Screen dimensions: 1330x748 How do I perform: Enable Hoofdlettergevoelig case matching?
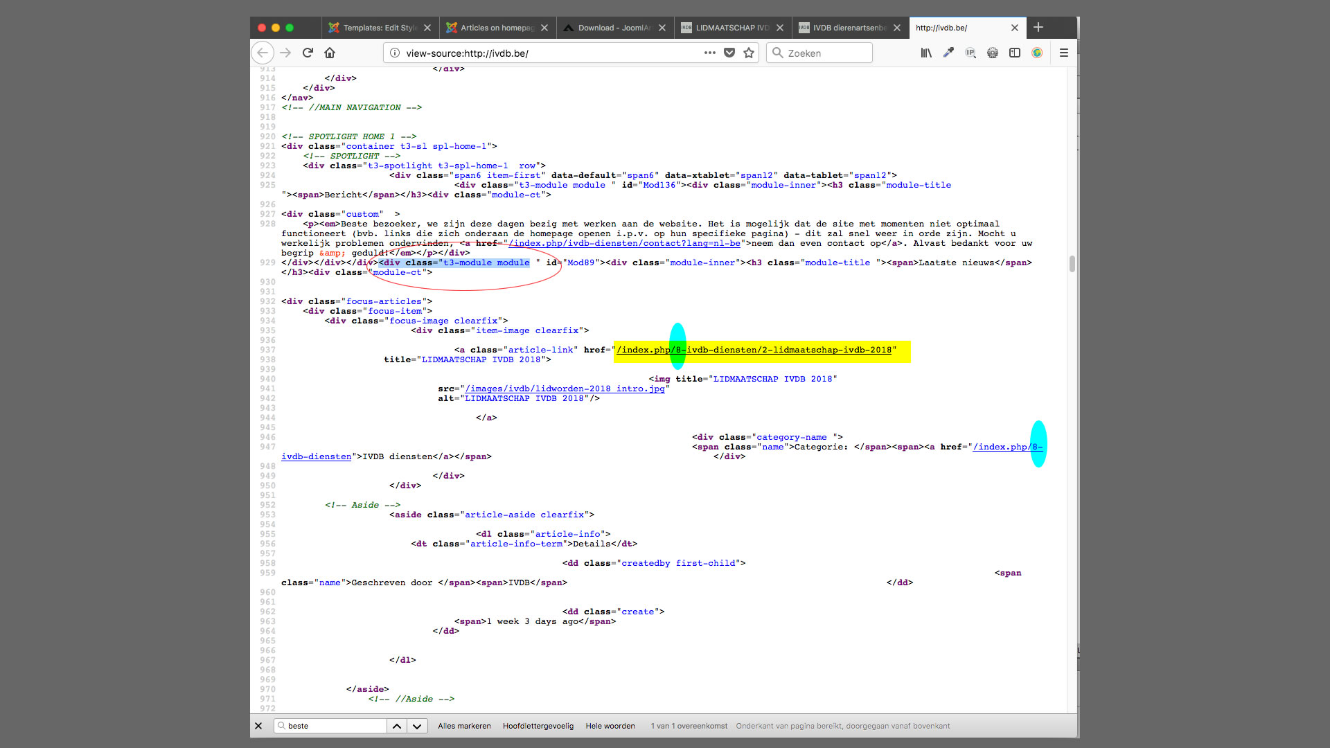pos(538,726)
